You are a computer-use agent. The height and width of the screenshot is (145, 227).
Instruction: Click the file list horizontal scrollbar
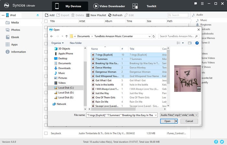(113, 109)
